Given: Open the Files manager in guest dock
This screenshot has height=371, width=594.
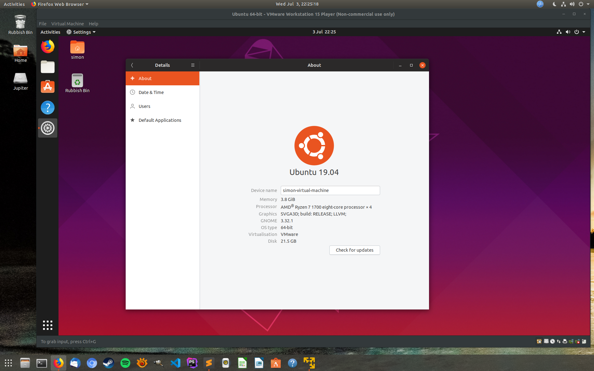Looking at the screenshot, I should 48,67.
